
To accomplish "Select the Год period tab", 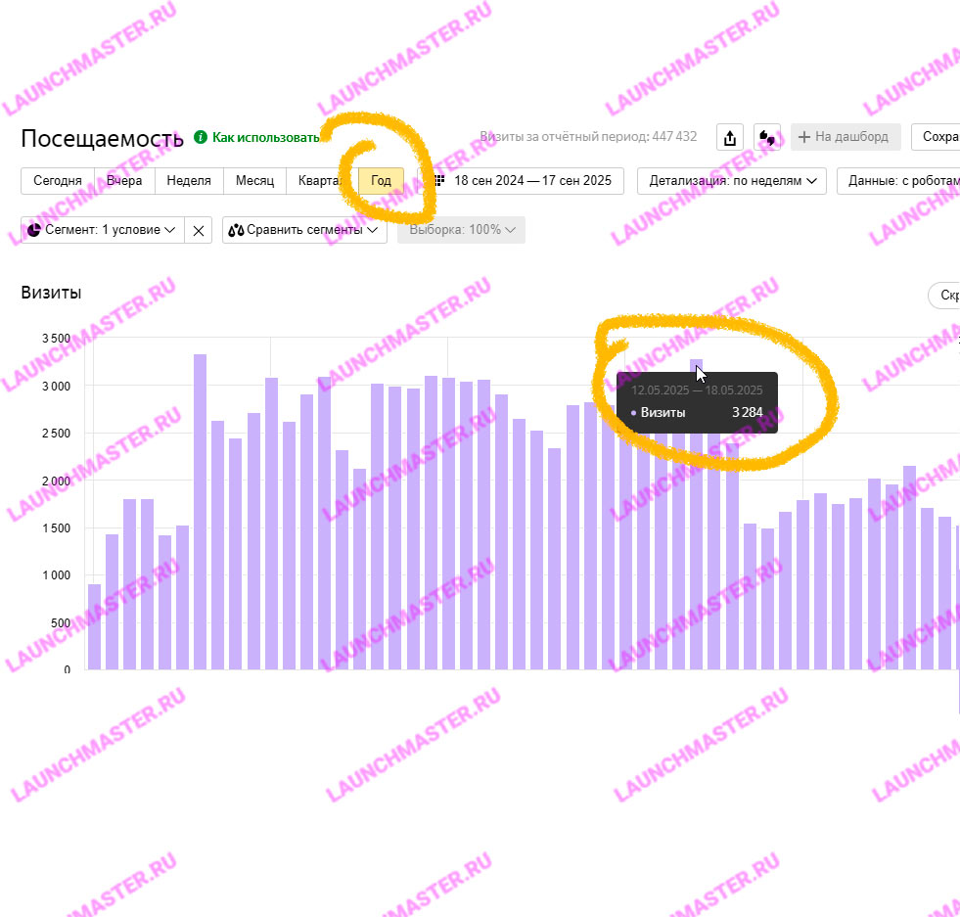I will (381, 181).
